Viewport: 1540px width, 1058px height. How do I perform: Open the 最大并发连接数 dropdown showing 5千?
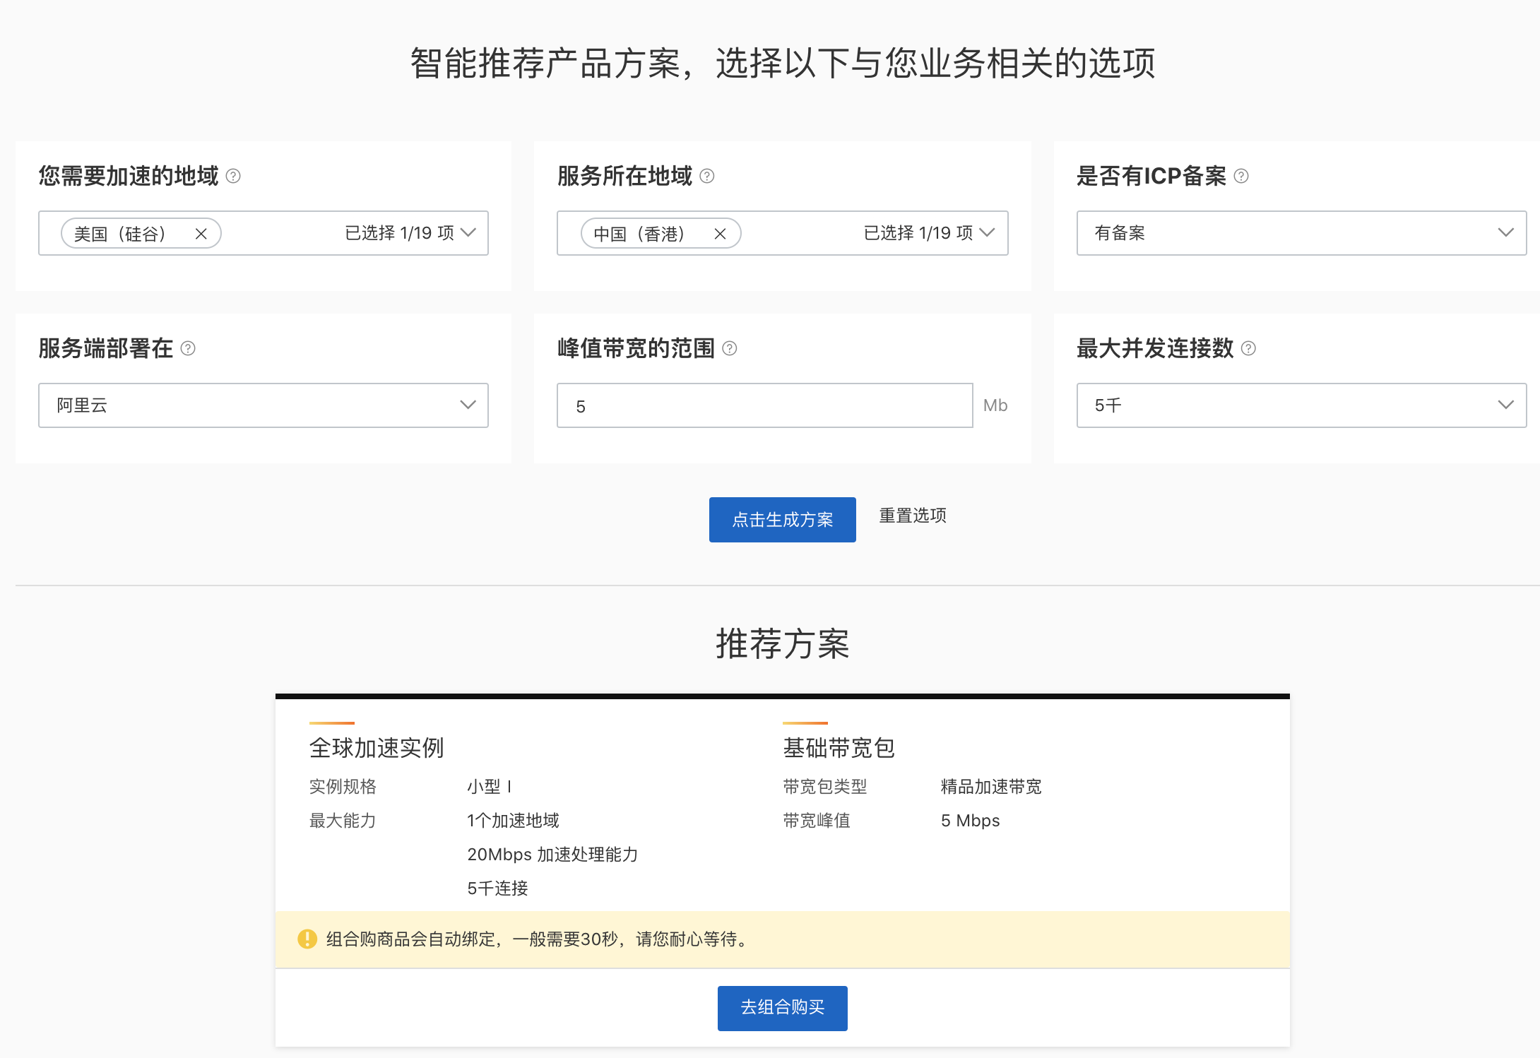tap(1301, 405)
